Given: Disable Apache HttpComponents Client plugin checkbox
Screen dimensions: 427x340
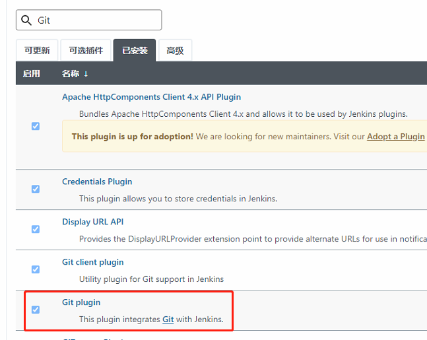Looking at the screenshot, I should (36, 126).
